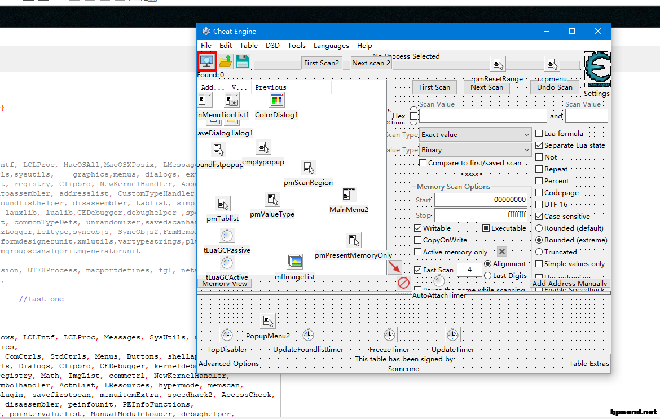The image size is (660, 419).
Task: Select the UpdateTimer component icon
Action: pos(452,336)
